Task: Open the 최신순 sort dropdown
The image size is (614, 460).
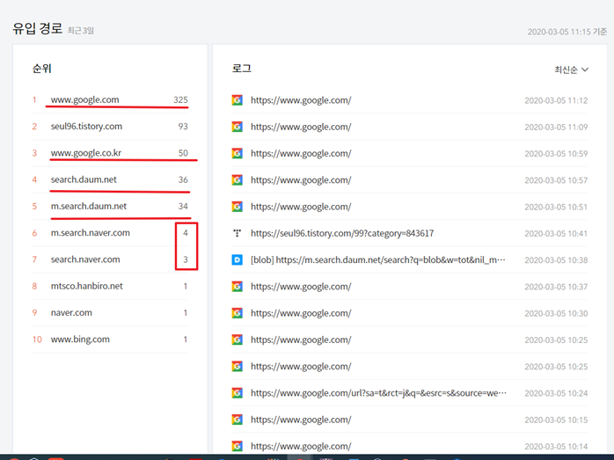Action: pos(571,69)
